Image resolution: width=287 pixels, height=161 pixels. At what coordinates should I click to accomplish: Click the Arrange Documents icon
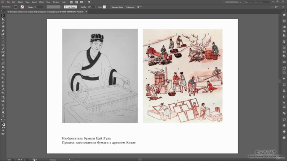pos(83,2)
